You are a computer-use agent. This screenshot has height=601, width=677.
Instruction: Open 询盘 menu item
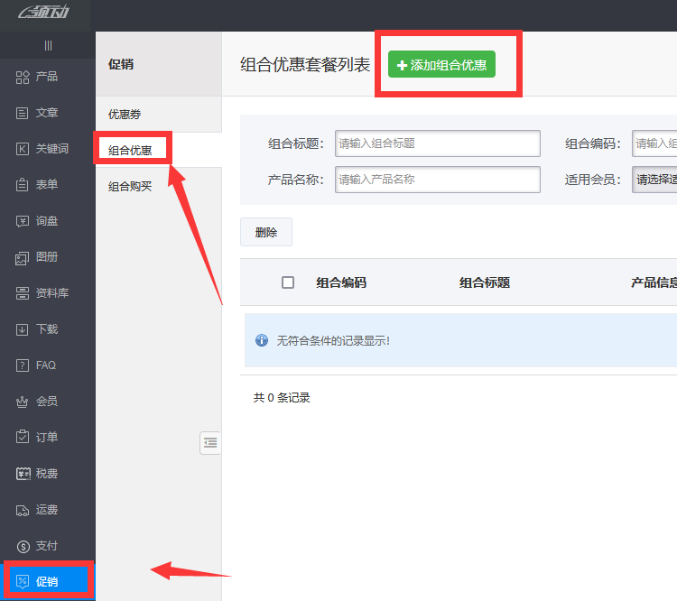click(x=47, y=221)
